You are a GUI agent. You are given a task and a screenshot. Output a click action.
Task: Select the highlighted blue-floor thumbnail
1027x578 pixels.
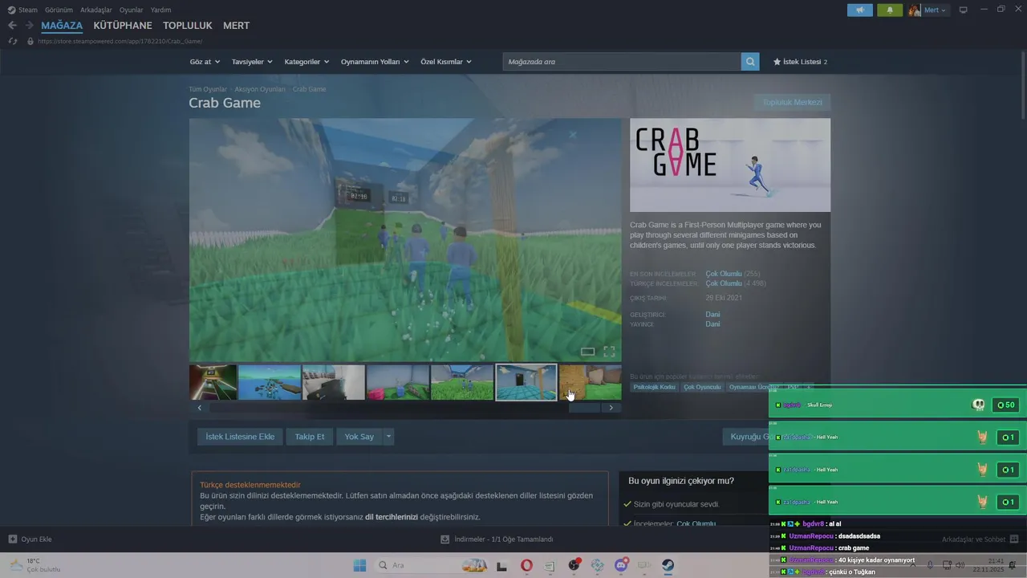click(x=526, y=382)
